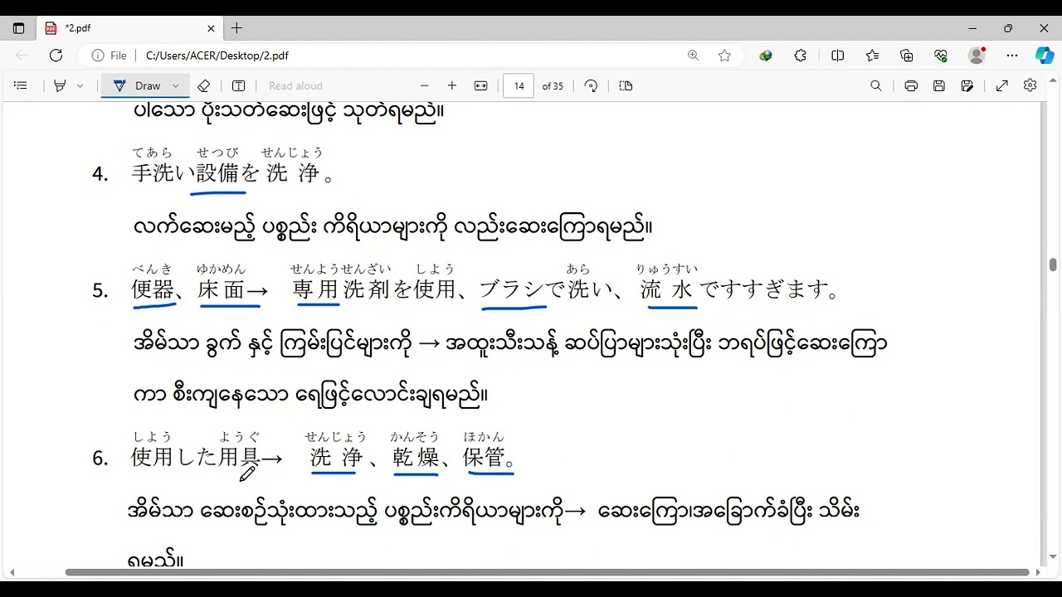Click the horizontal scrollbar thumb
Image resolution: width=1062 pixels, height=597 pixels.
click(x=548, y=572)
